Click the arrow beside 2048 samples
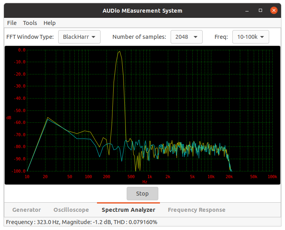 click(196, 37)
